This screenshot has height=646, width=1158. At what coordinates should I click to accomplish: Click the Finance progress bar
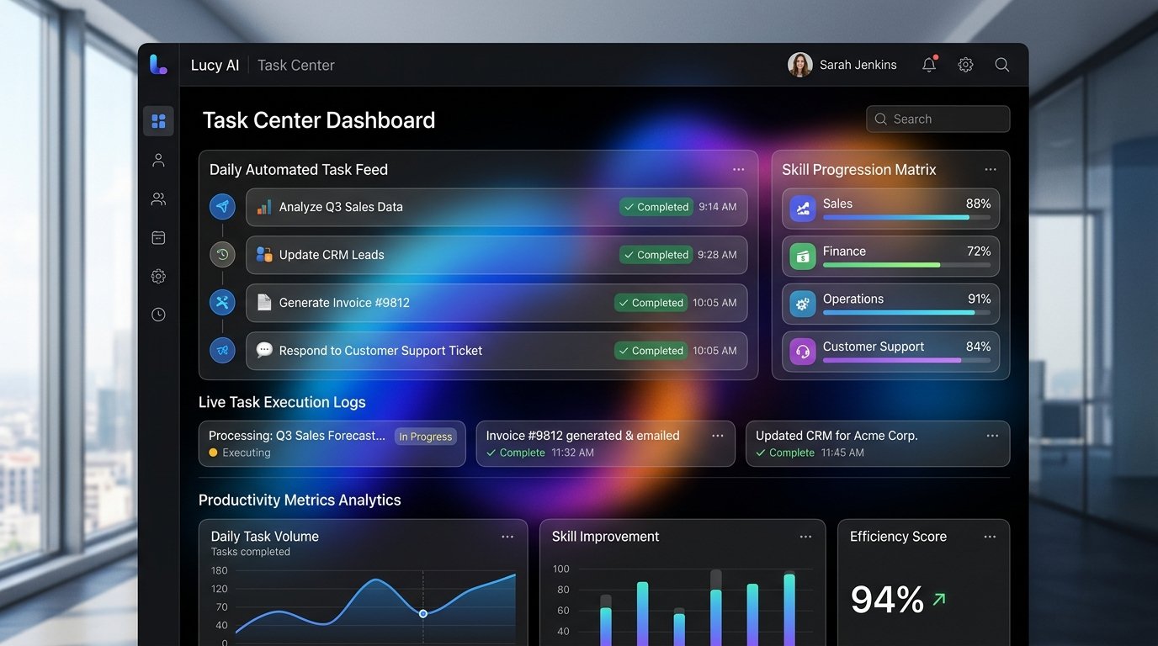(x=906, y=265)
